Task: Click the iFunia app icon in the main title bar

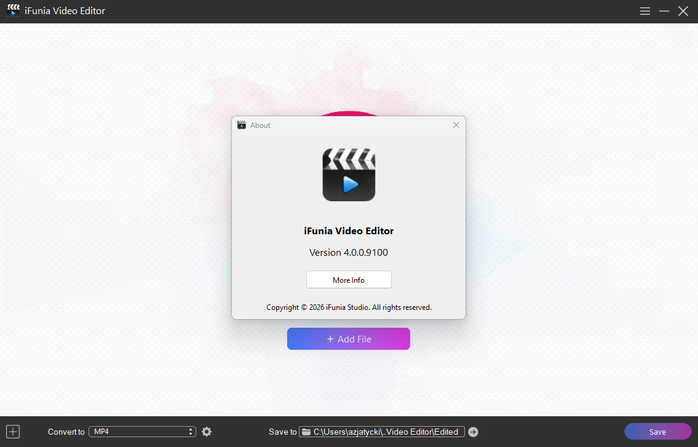Action: tap(13, 10)
